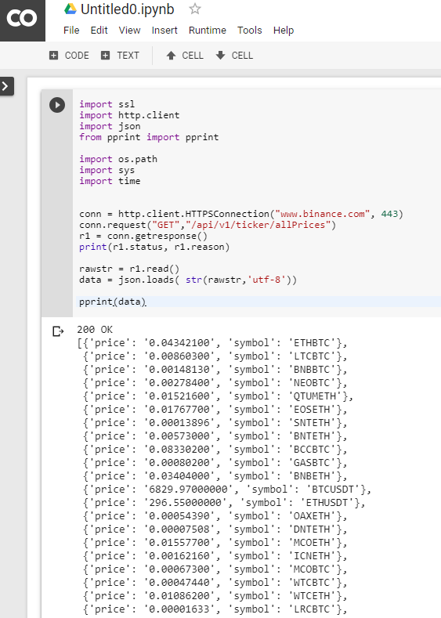This screenshot has height=618, width=441.
Task: Click the WTCETH output row
Action: pos(215,597)
